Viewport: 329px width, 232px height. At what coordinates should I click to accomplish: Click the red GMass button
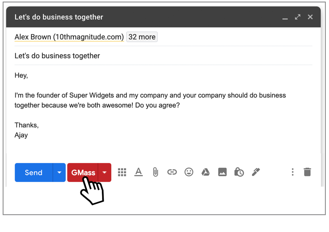(x=83, y=173)
